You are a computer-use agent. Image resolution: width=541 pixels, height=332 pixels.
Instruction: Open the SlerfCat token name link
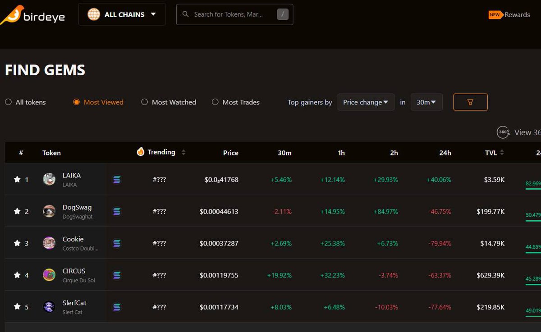[x=74, y=303]
